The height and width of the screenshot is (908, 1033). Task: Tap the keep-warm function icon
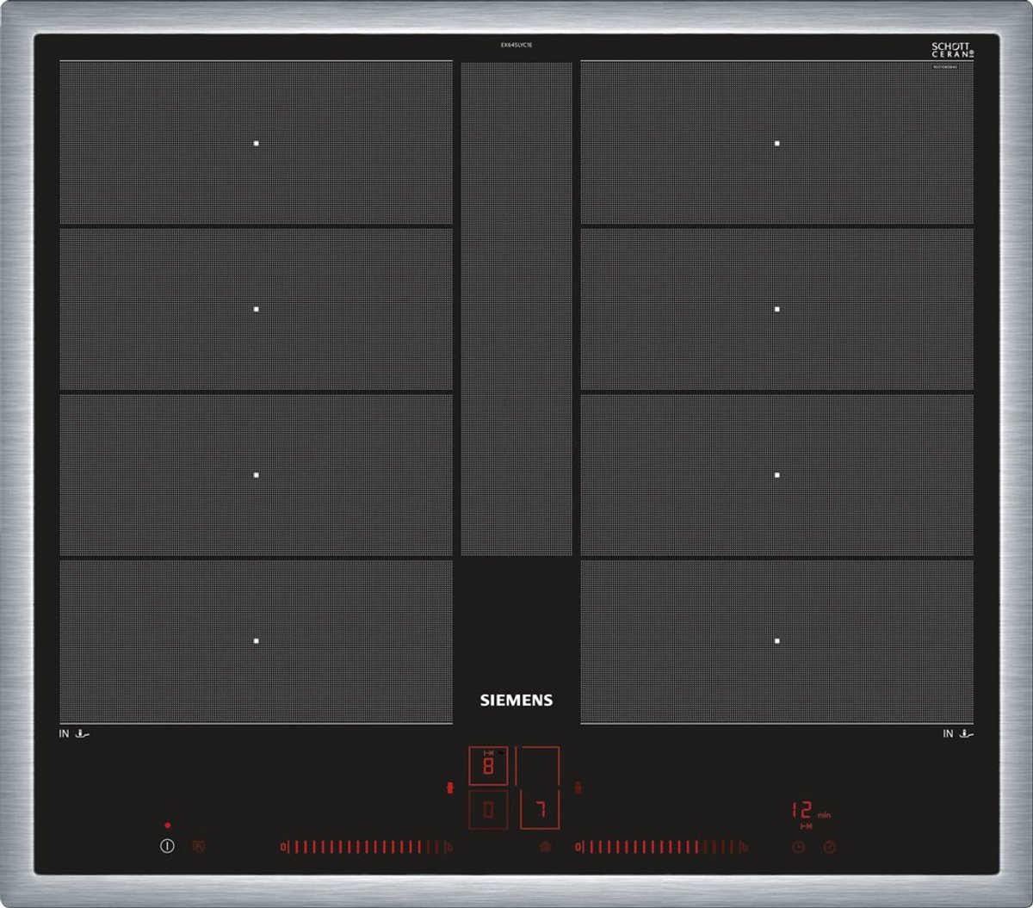tap(545, 847)
